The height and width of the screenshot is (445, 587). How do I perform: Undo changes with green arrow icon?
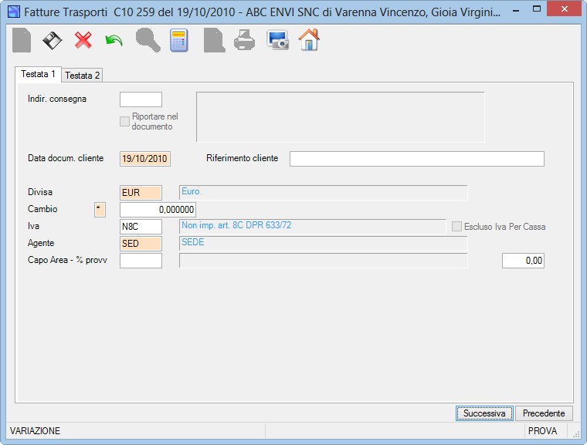point(114,40)
